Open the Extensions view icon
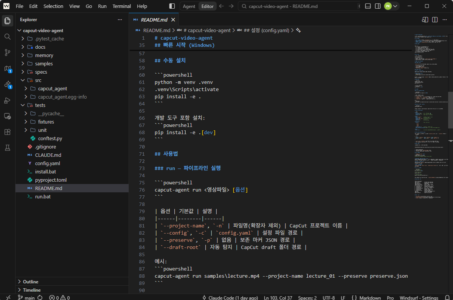The height and width of the screenshot is (300, 453). pyautogui.click(x=8, y=132)
